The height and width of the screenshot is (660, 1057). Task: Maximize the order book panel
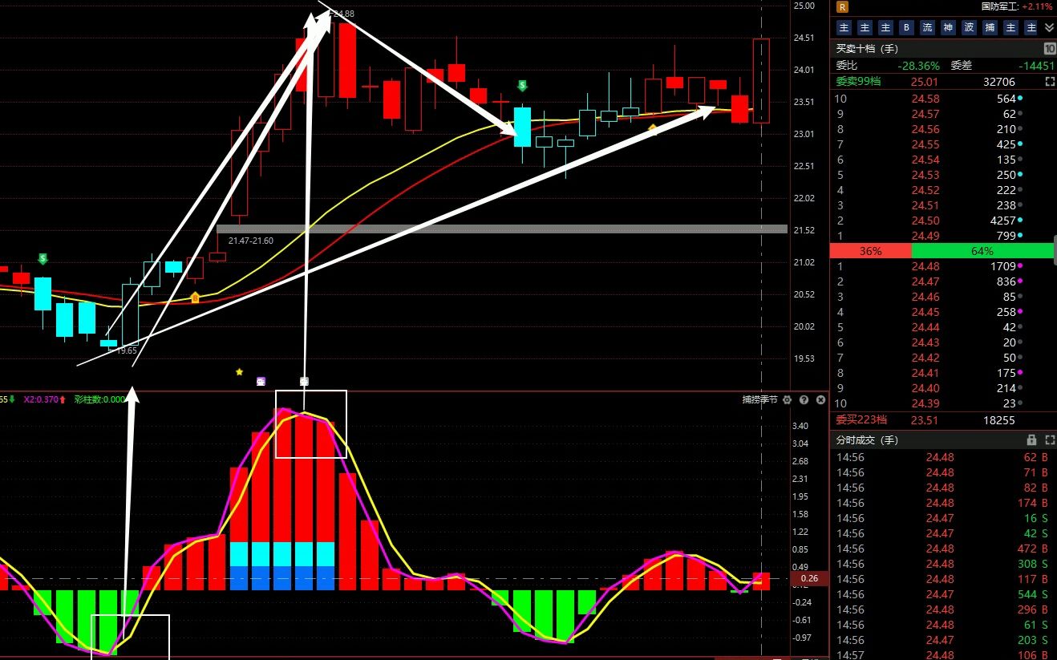[x=1050, y=82]
